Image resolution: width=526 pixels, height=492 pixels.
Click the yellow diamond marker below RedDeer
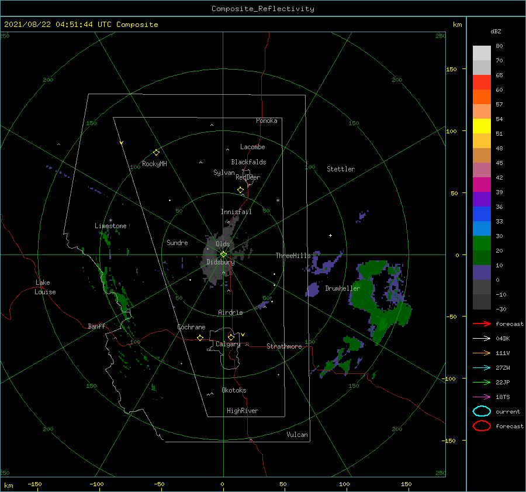pos(240,190)
